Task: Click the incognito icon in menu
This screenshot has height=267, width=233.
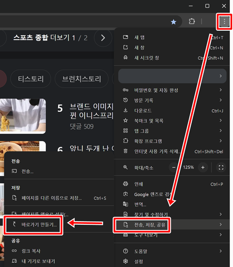Action: [x=125, y=57]
